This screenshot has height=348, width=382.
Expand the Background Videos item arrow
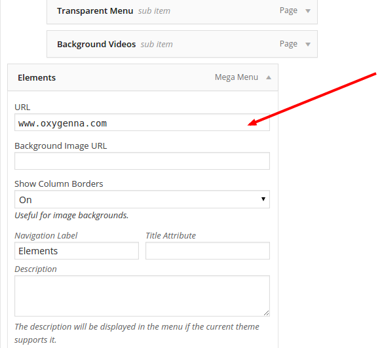pos(308,45)
